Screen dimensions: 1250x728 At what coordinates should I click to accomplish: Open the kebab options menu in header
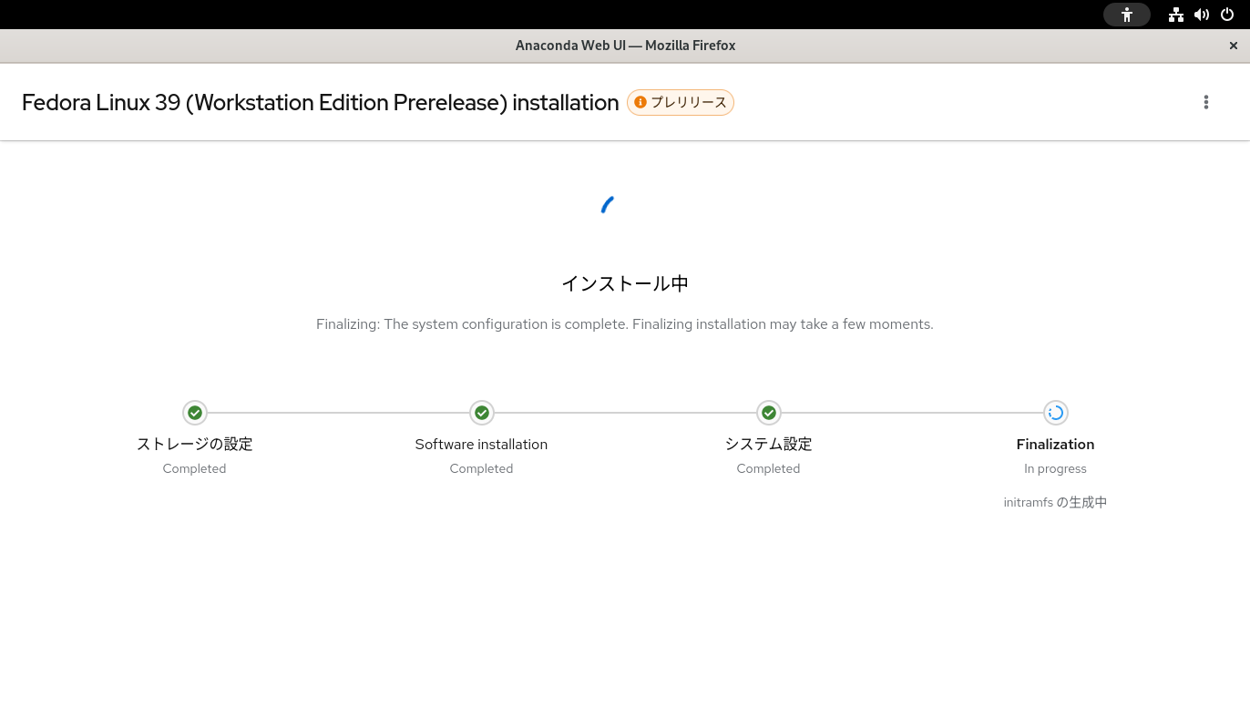point(1205,102)
